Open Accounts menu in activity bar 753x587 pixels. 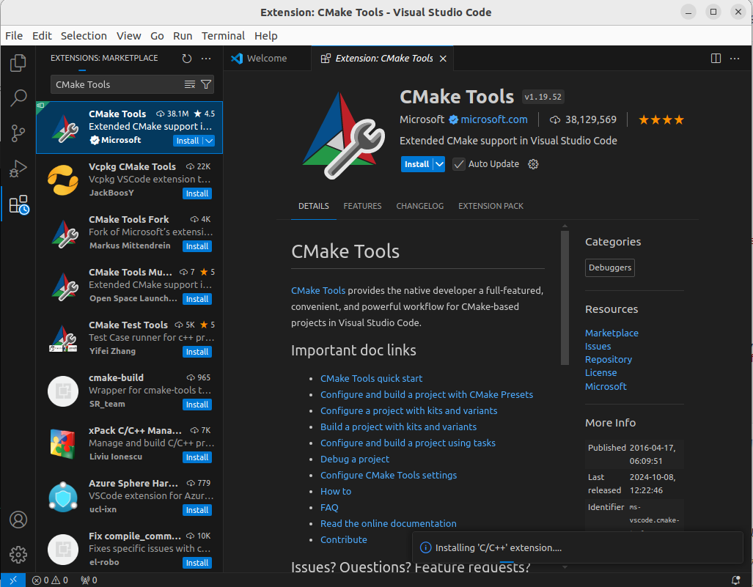pos(18,520)
